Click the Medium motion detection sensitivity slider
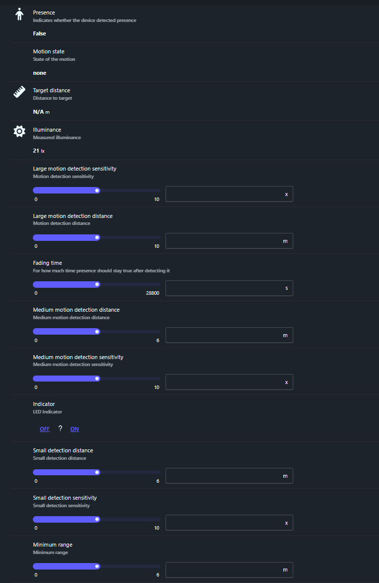 (97, 379)
